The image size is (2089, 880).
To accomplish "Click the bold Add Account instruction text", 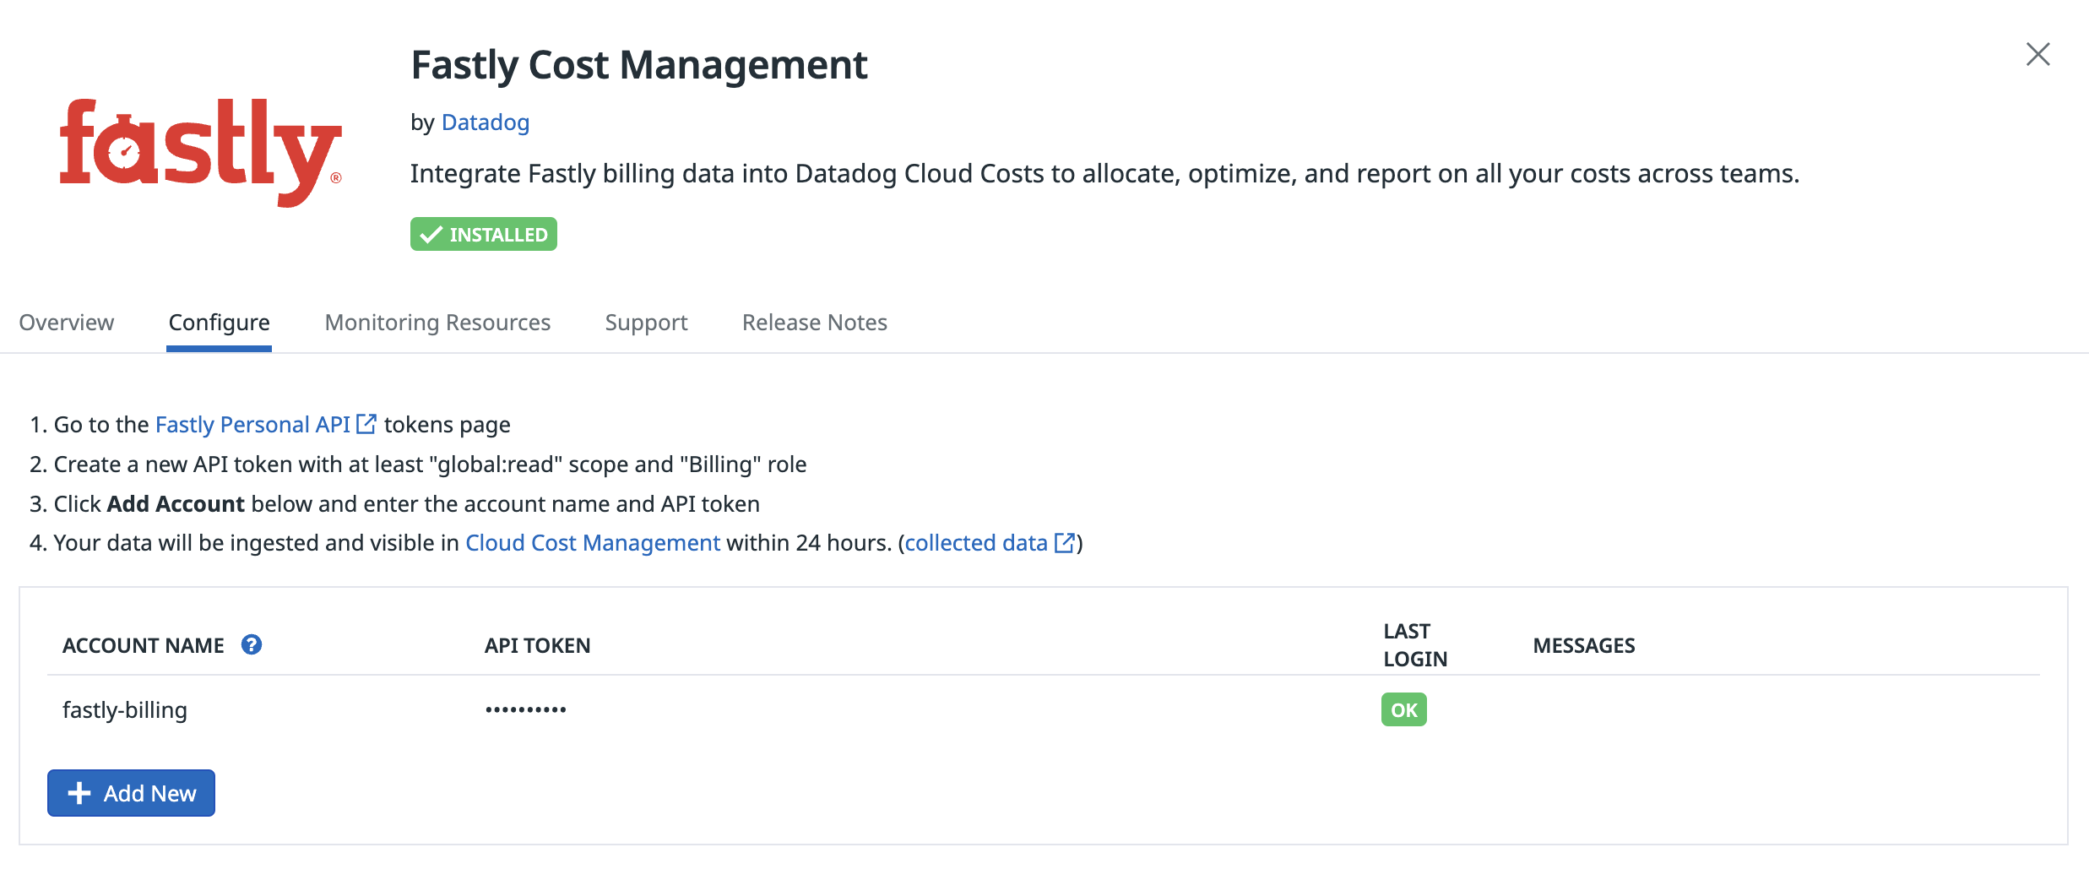I will [x=176, y=504].
